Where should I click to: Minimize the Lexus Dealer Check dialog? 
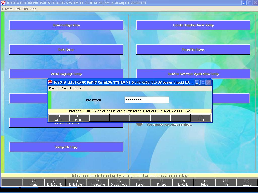tap(197, 82)
